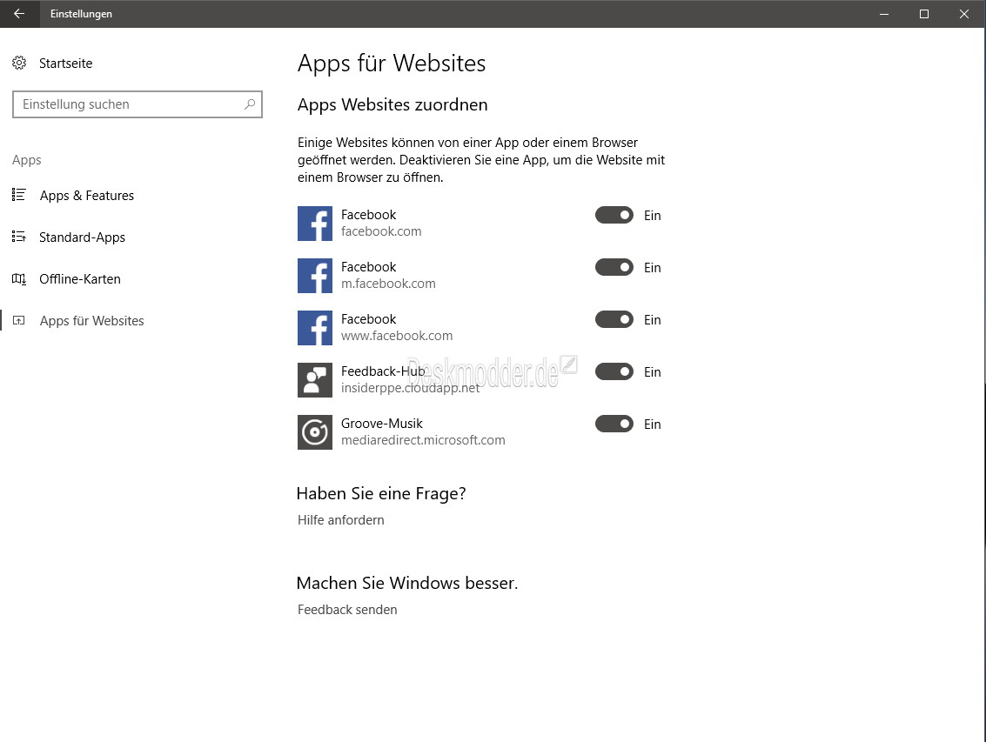
Task: Click the Startseite gear icon
Action: coord(19,63)
